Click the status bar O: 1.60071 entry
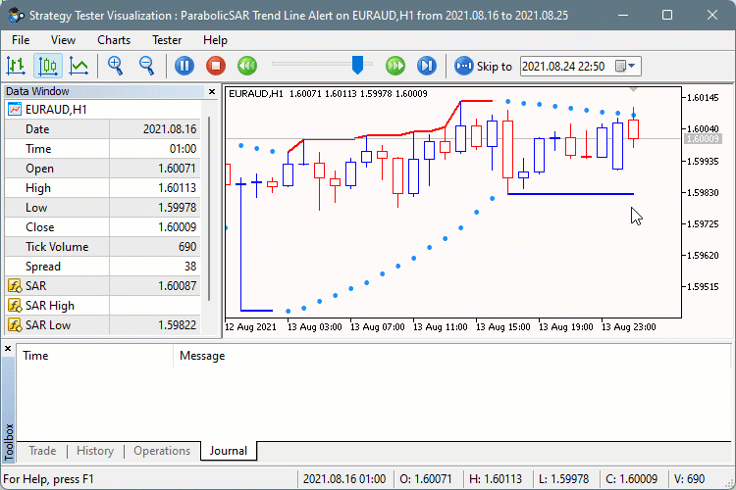736x490 pixels. click(x=426, y=479)
